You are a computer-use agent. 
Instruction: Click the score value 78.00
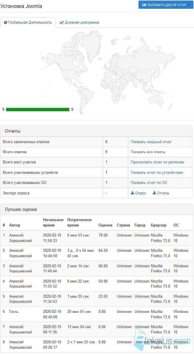[103, 235]
